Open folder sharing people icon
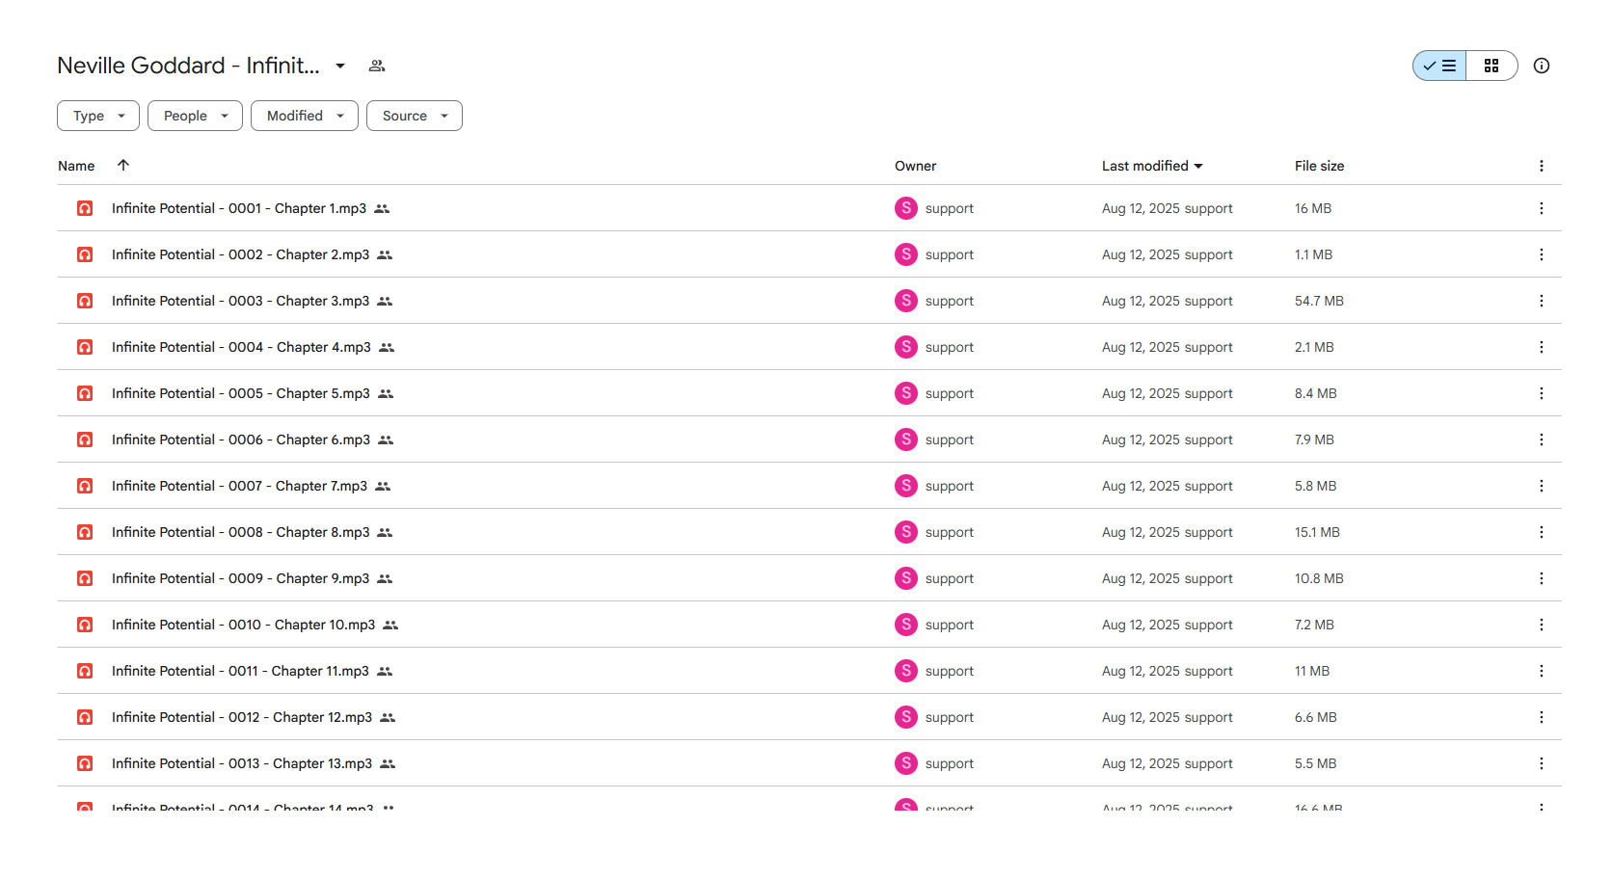Image resolution: width=1612 pixels, height=879 pixels. pos(377,66)
